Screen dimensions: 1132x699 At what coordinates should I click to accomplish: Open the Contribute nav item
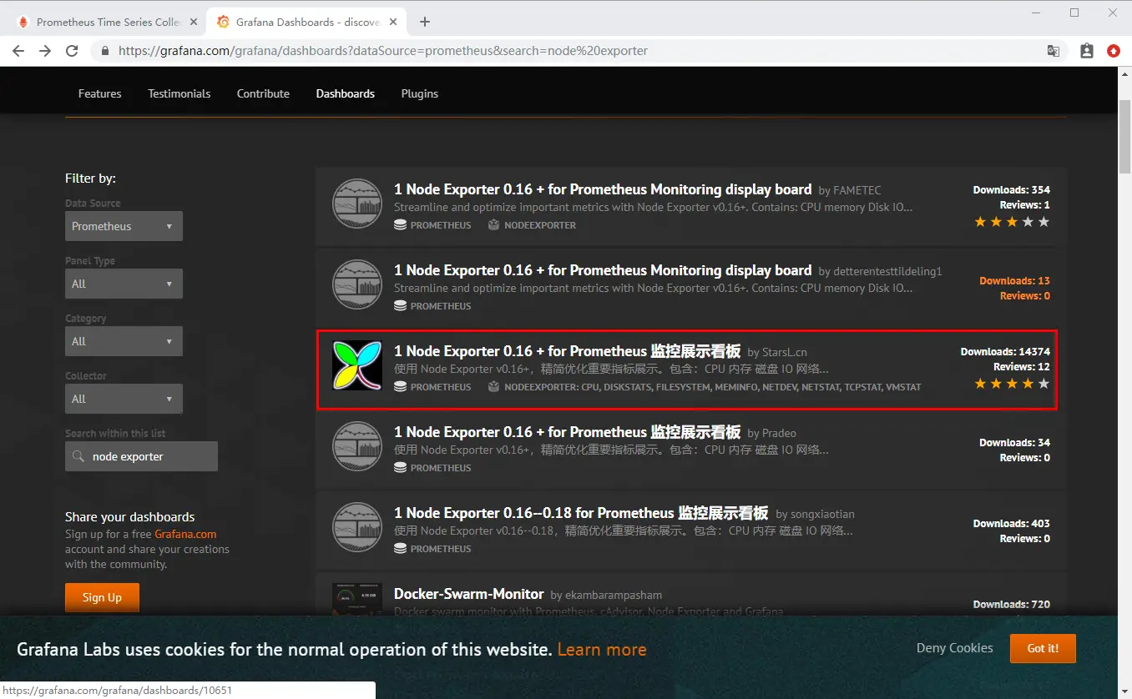point(263,93)
